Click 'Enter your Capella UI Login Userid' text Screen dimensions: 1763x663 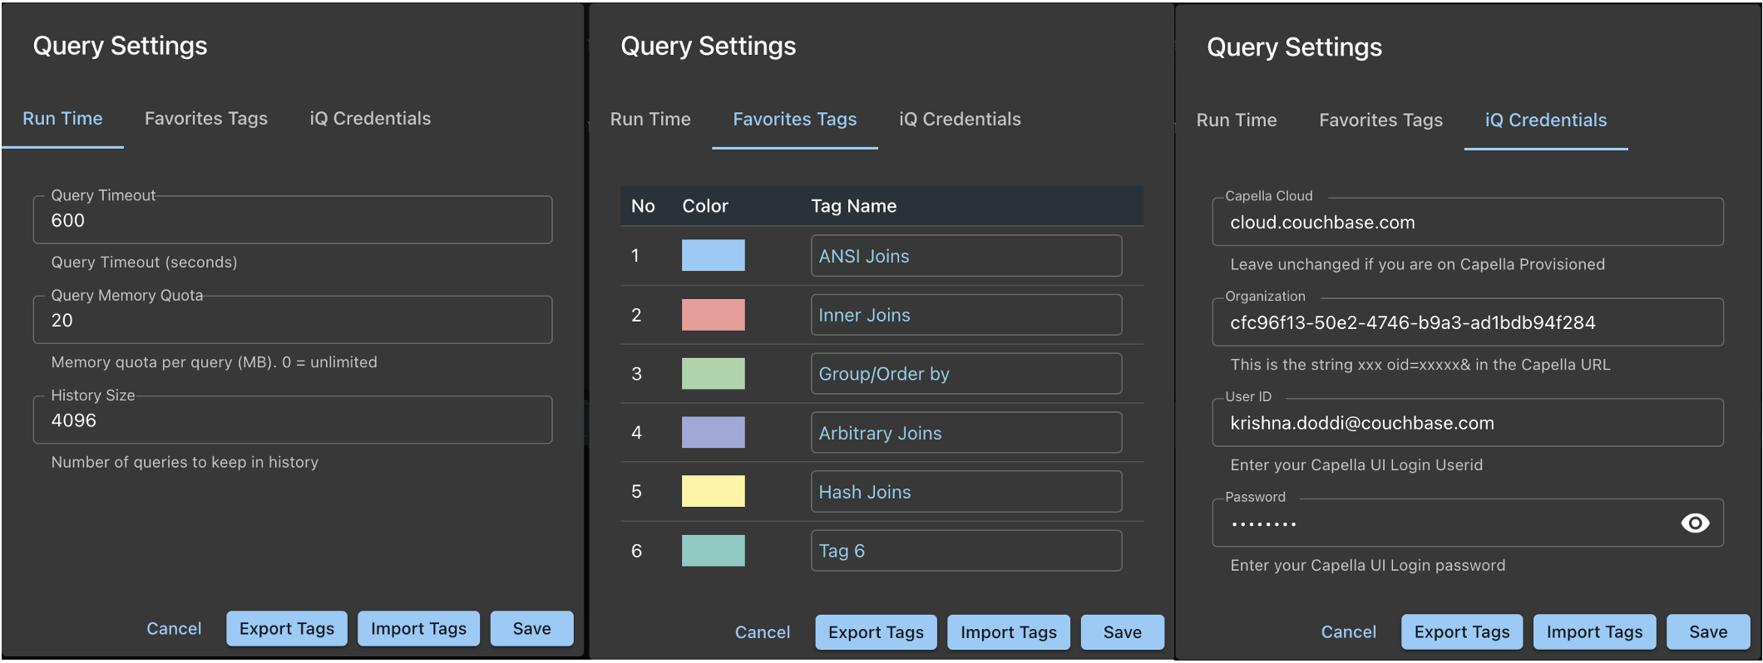(1356, 465)
